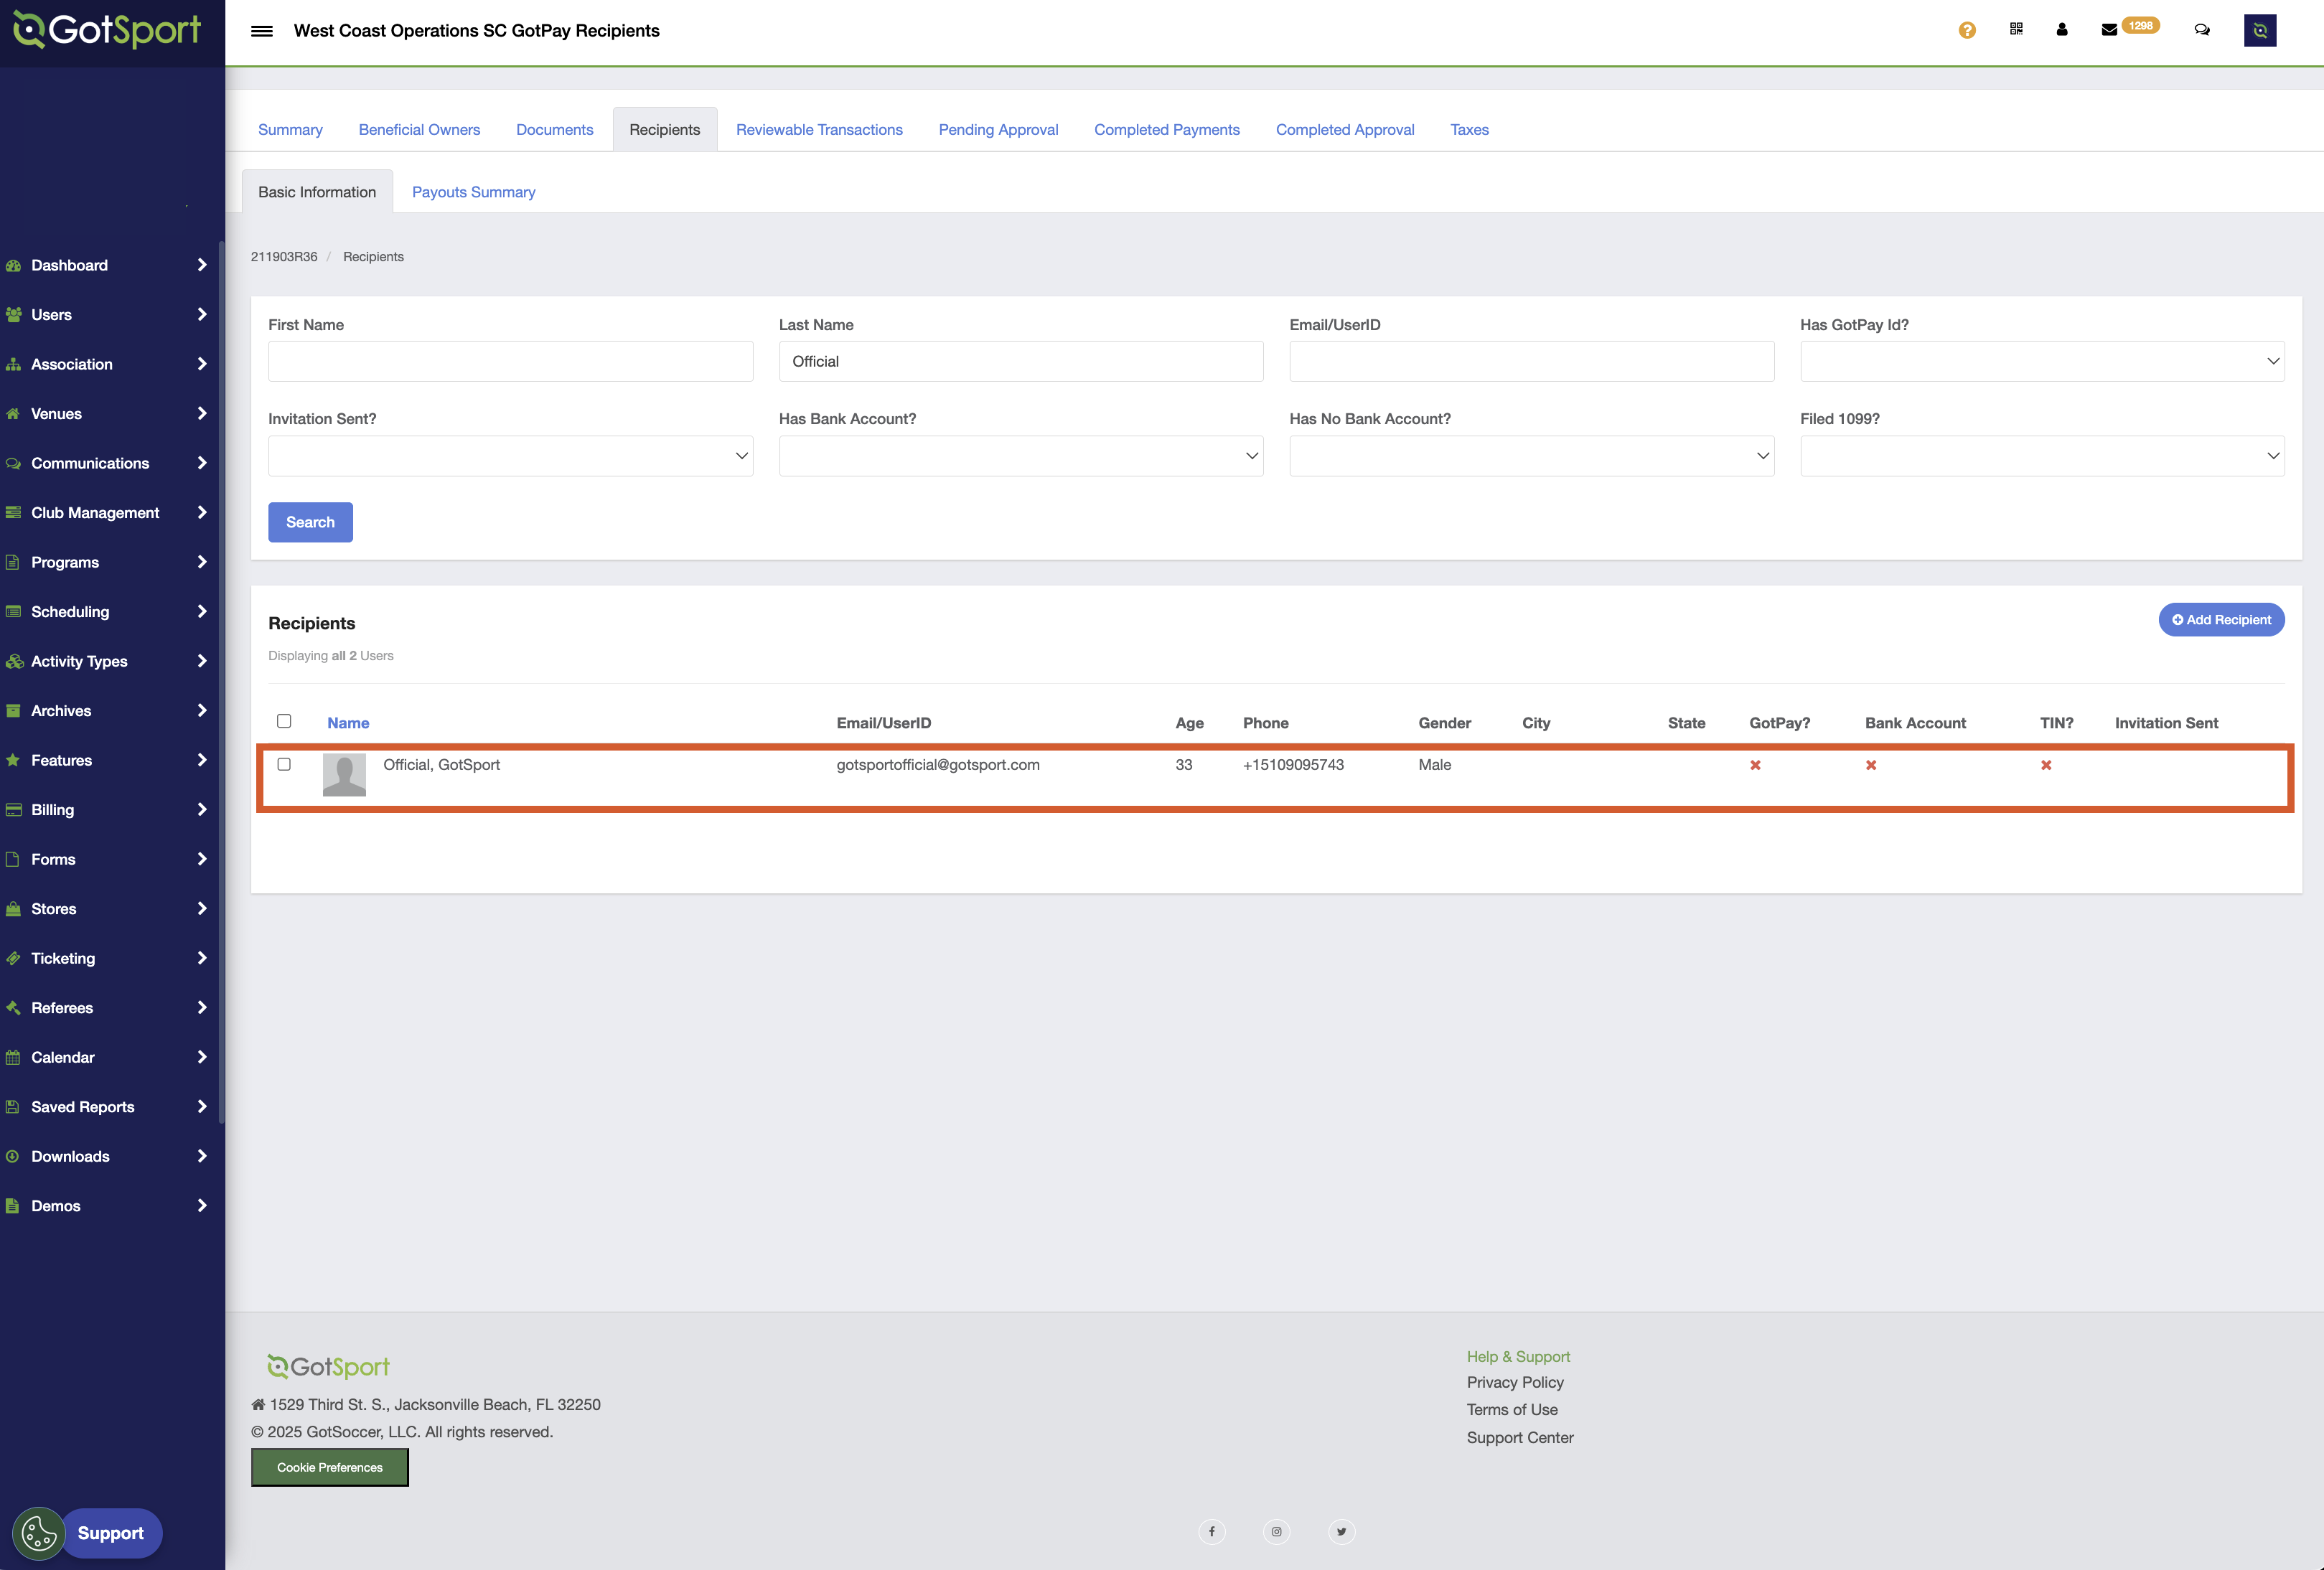Open the chat messages icon in header

(2202, 30)
